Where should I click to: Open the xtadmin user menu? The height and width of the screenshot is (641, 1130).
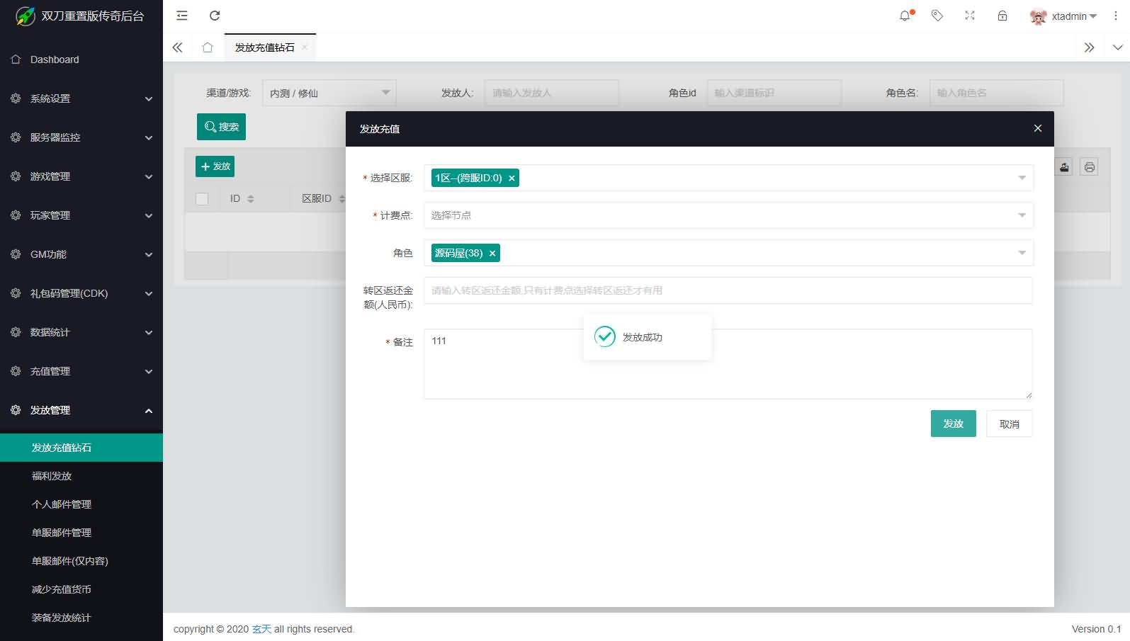1063,16
